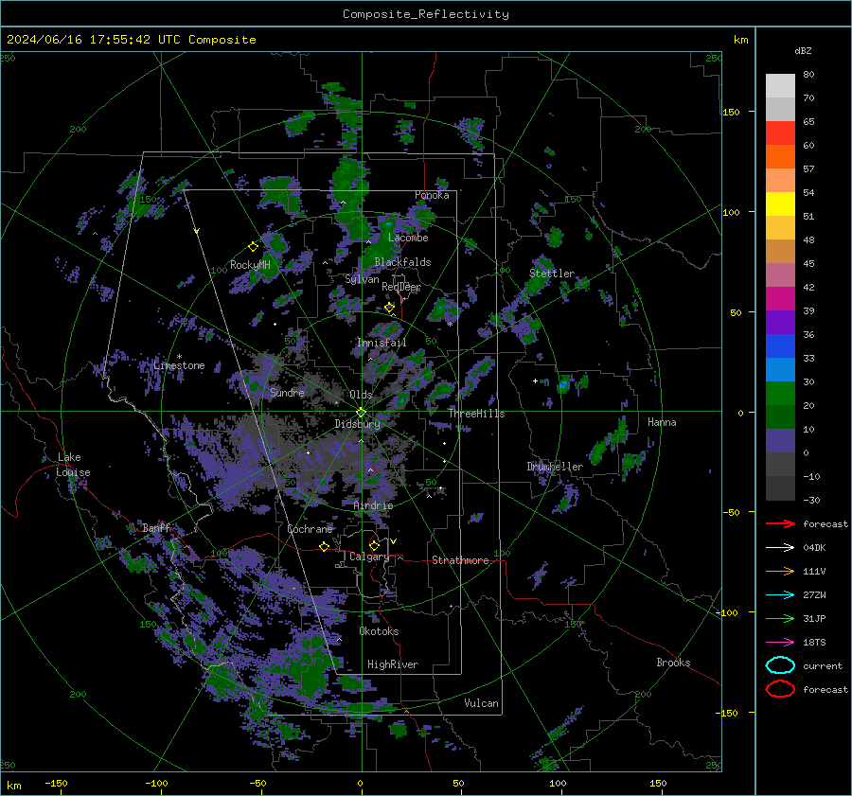Screen dimensions: 852x796
Task: Click the orange 60-57 dBZ swatch
Action: [x=780, y=157]
